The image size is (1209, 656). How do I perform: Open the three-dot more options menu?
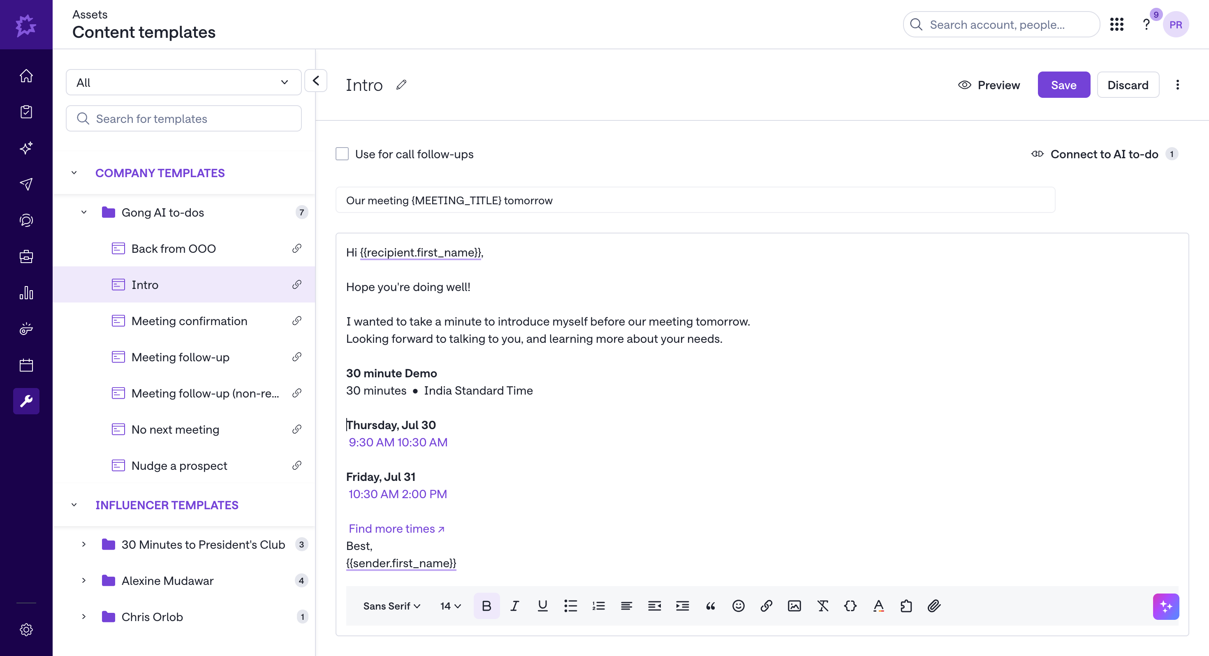pyautogui.click(x=1178, y=85)
